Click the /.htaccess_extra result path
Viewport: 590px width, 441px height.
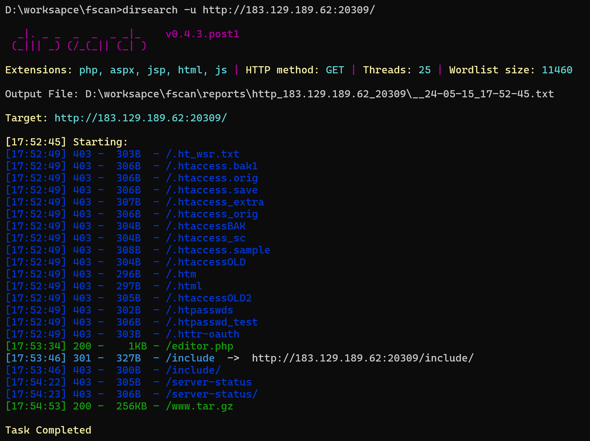[x=215, y=202]
